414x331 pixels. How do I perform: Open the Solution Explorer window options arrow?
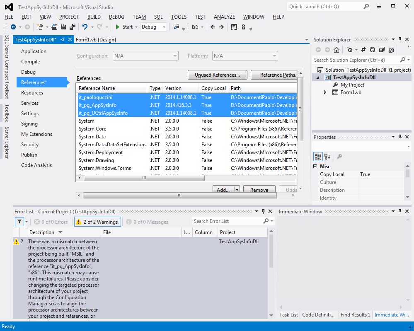[393, 40]
